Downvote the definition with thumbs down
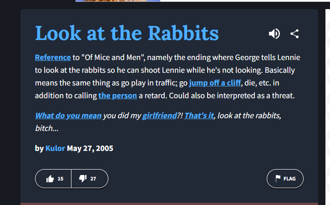The width and height of the screenshot is (330, 205). pos(83,179)
